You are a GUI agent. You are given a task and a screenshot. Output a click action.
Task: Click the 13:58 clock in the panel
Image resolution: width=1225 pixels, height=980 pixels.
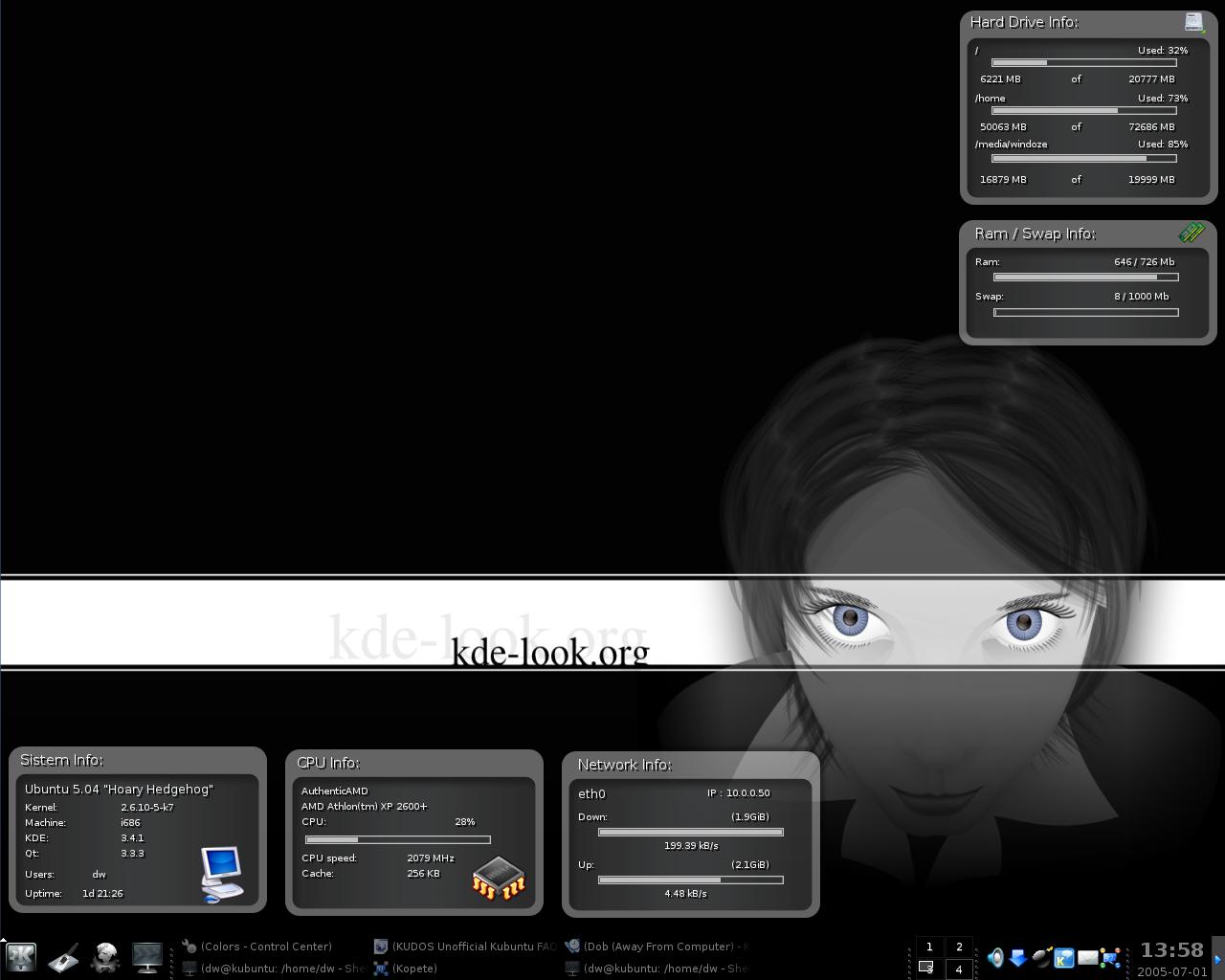1171,949
